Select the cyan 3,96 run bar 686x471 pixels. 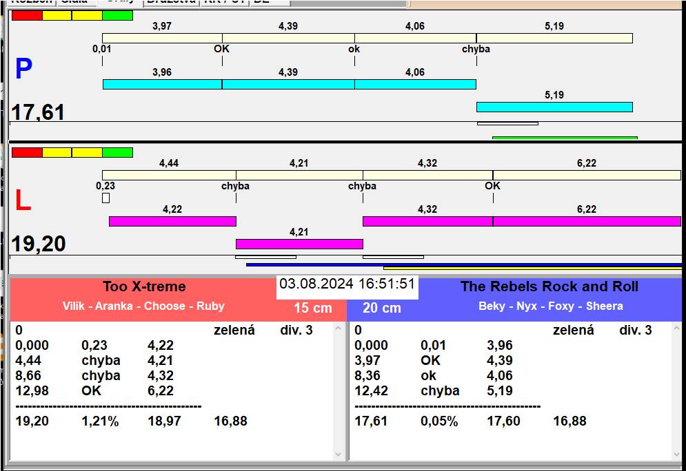click(x=162, y=84)
